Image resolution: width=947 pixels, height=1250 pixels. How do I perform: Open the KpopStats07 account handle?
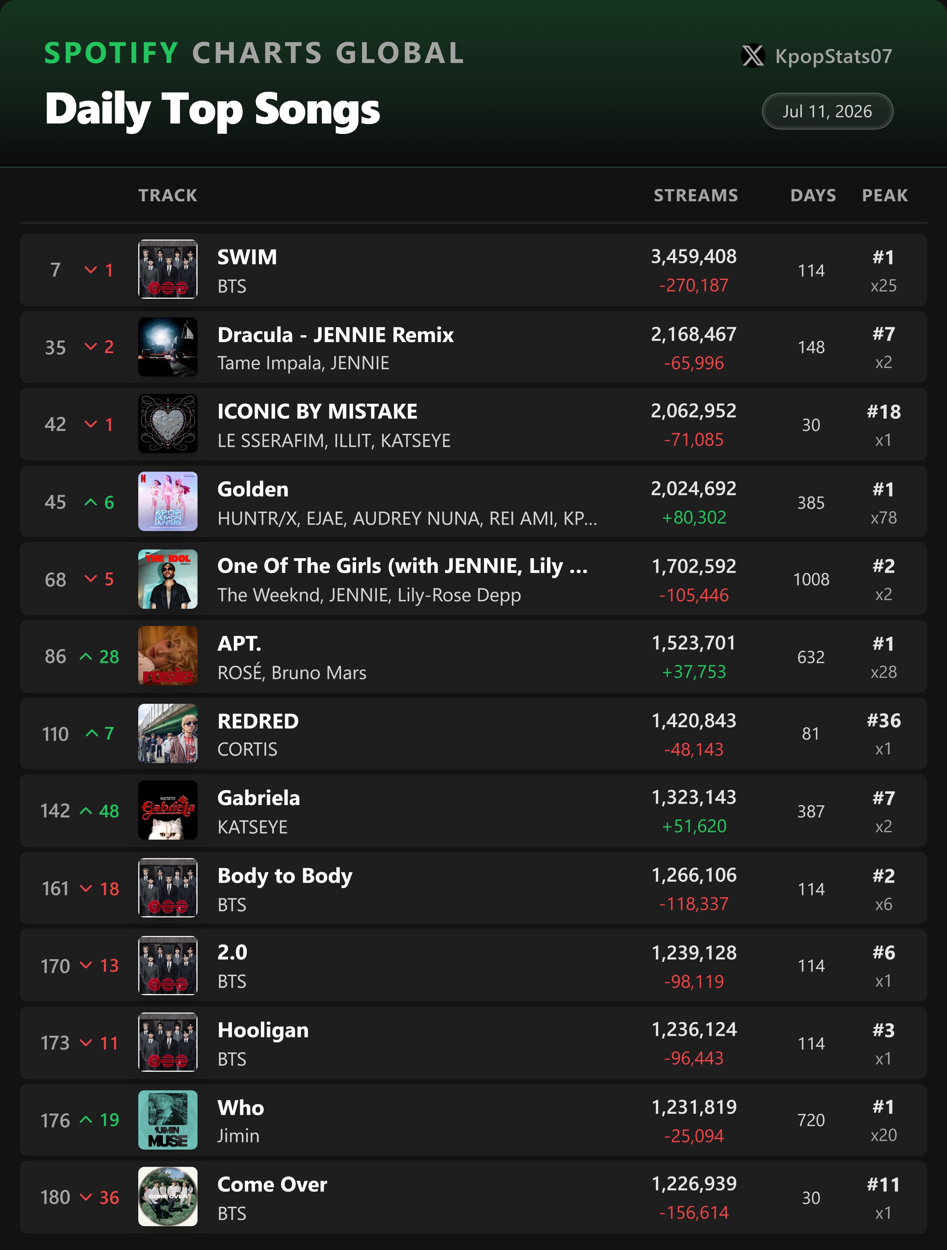833,56
